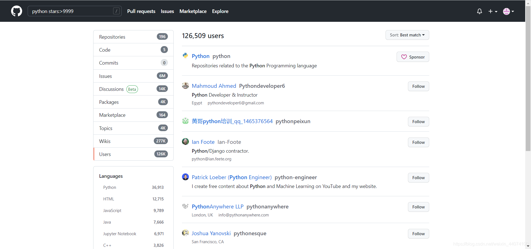The height and width of the screenshot is (249, 531).
Task: Follow Joshua Yanovski
Action: (418, 234)
